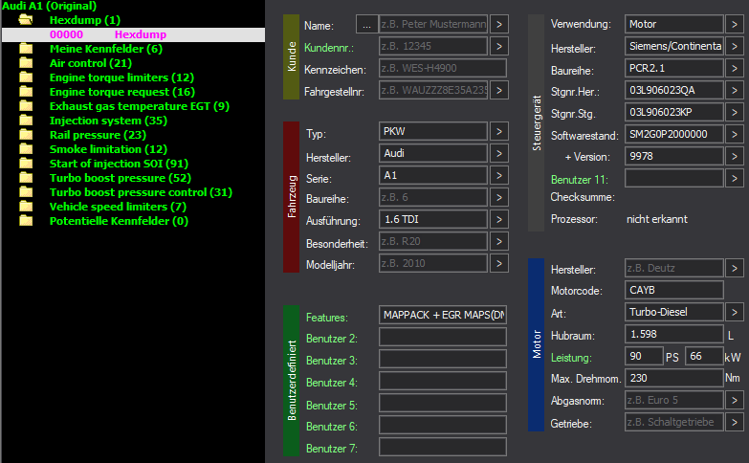Viewport: 749px width, 463px height.
Task: Click the Smoke limitation folder icon
Action: [26, 149]
